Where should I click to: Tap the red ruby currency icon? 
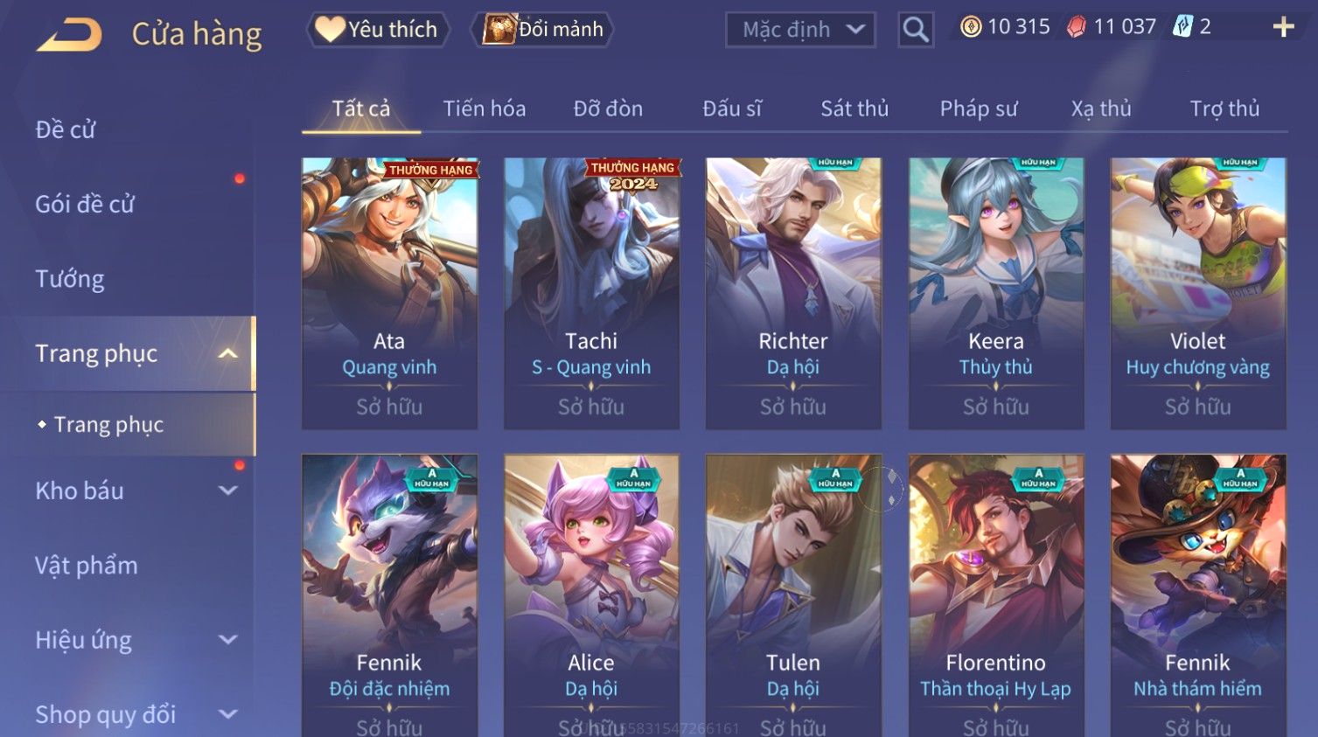click(x=1077, y=27)
